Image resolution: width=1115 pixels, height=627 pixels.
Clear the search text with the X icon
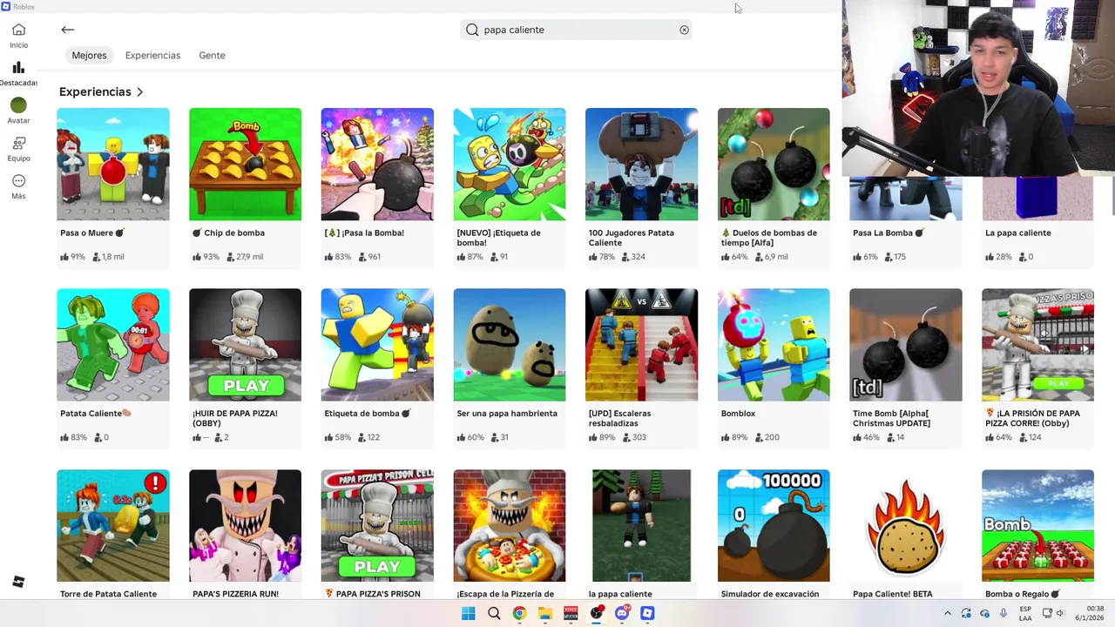[x=684, y=30]
